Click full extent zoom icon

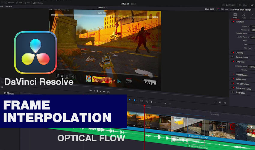pos(142,101)
